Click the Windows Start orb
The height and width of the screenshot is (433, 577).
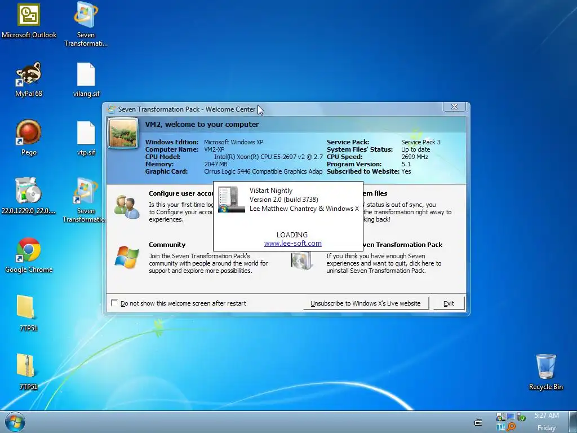pos(15,422)
